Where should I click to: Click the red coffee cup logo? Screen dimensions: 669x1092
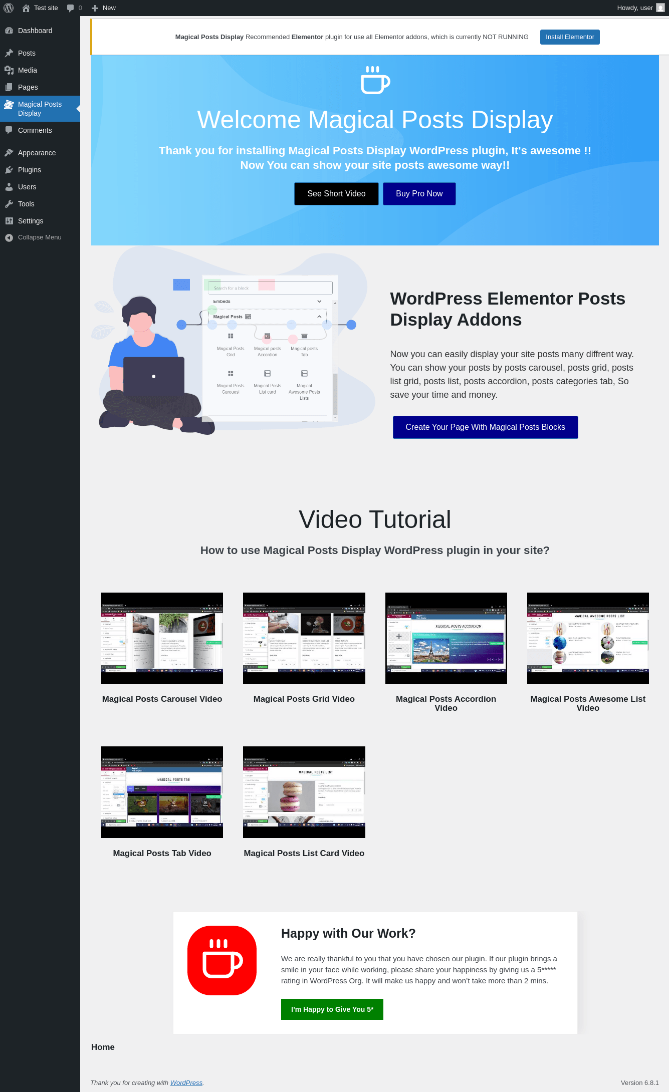222,960
